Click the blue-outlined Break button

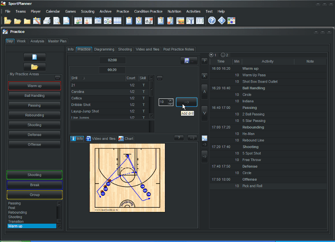[35, 185]
